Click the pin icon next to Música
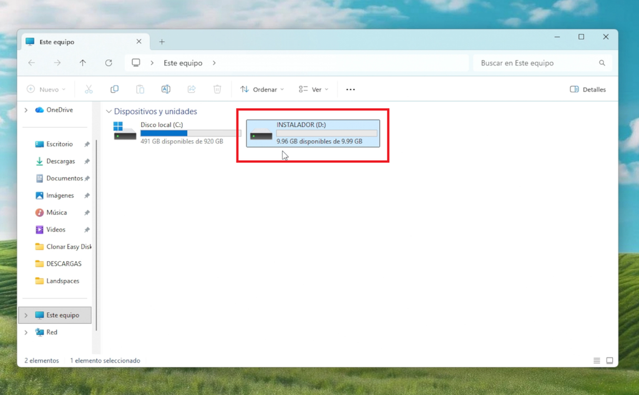This screenshot has width=639, height=395. pyautogui.click(x=87, y=212)
